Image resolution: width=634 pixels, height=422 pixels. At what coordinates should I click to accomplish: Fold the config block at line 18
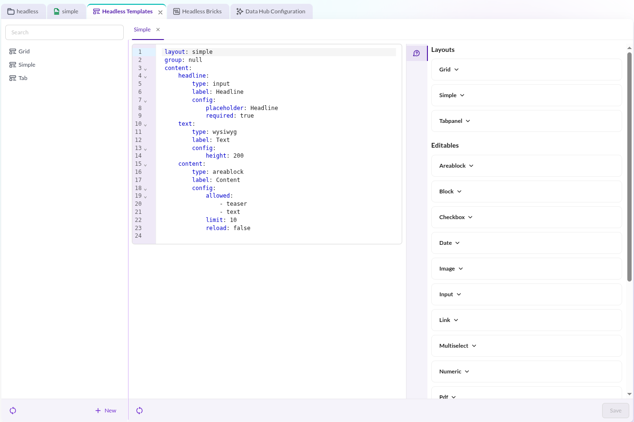tap(146, 189)
